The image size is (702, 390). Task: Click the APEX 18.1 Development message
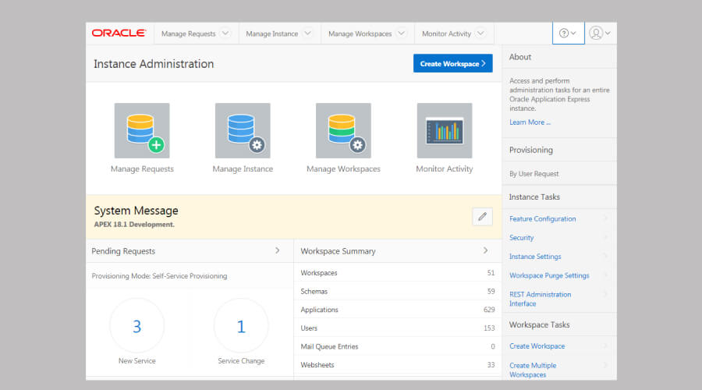click(134, 225)
